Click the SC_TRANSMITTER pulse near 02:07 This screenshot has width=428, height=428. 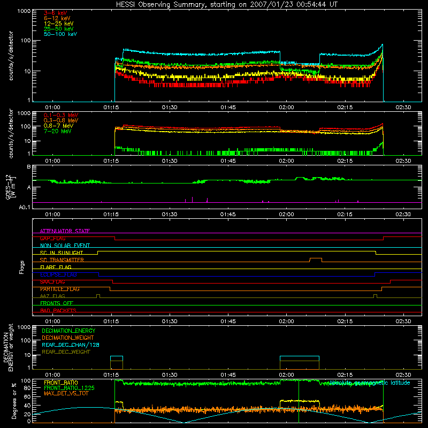316,259
